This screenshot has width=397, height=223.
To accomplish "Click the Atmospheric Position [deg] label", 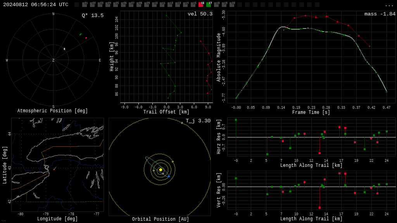I will [52, 111].
